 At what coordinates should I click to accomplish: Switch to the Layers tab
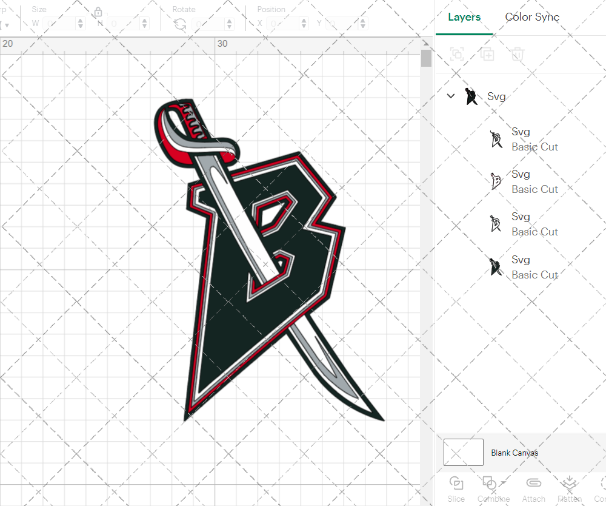(464, 17)
